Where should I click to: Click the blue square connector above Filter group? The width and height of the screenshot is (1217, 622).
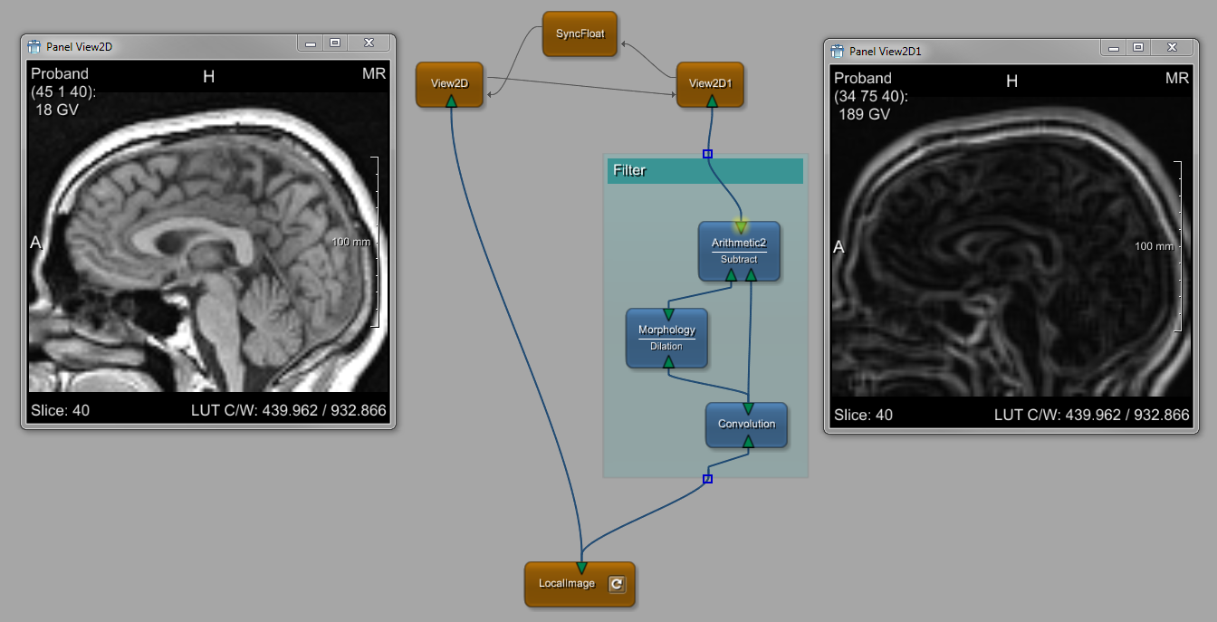[707, 154]
